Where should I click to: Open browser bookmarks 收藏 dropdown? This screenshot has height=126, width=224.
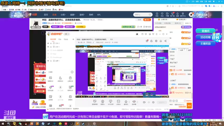tap(4, 10)
